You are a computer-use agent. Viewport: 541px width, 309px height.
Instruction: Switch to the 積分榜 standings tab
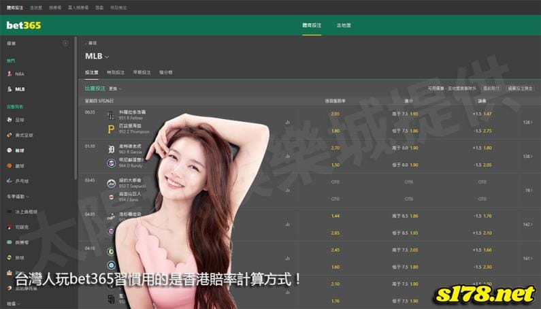[x=165, y=73]
